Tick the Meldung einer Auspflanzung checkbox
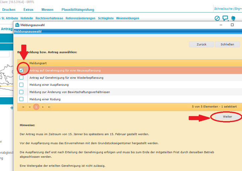This screenshot has height=171, width=242. [21, 85]
